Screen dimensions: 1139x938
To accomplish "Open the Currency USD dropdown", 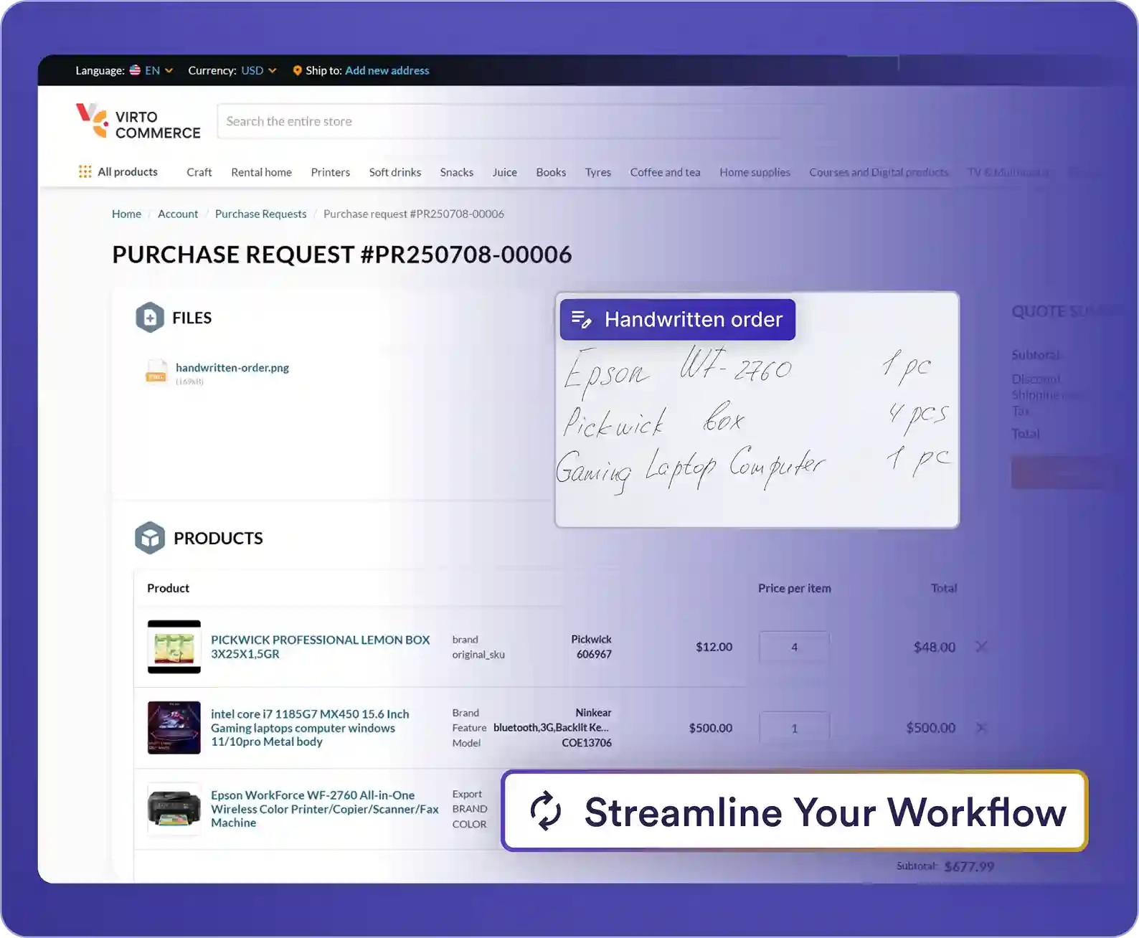I will [x=258, y=70].
